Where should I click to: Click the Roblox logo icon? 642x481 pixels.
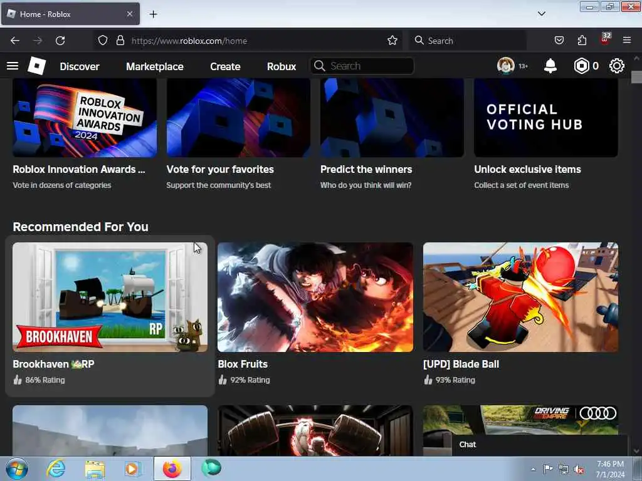[37, 66]
